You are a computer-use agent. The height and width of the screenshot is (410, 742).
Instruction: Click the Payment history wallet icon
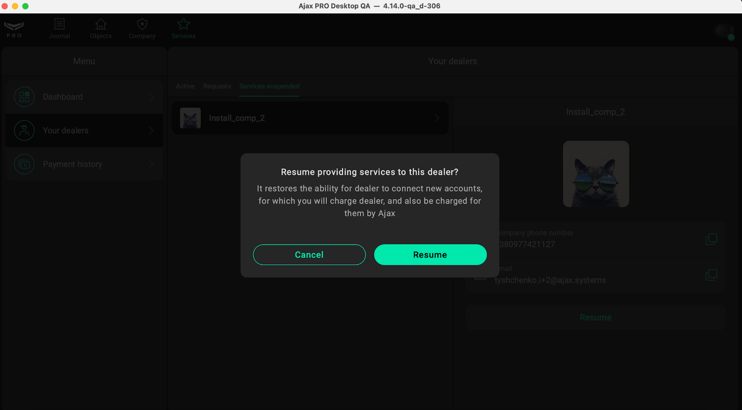pos(24,164)
